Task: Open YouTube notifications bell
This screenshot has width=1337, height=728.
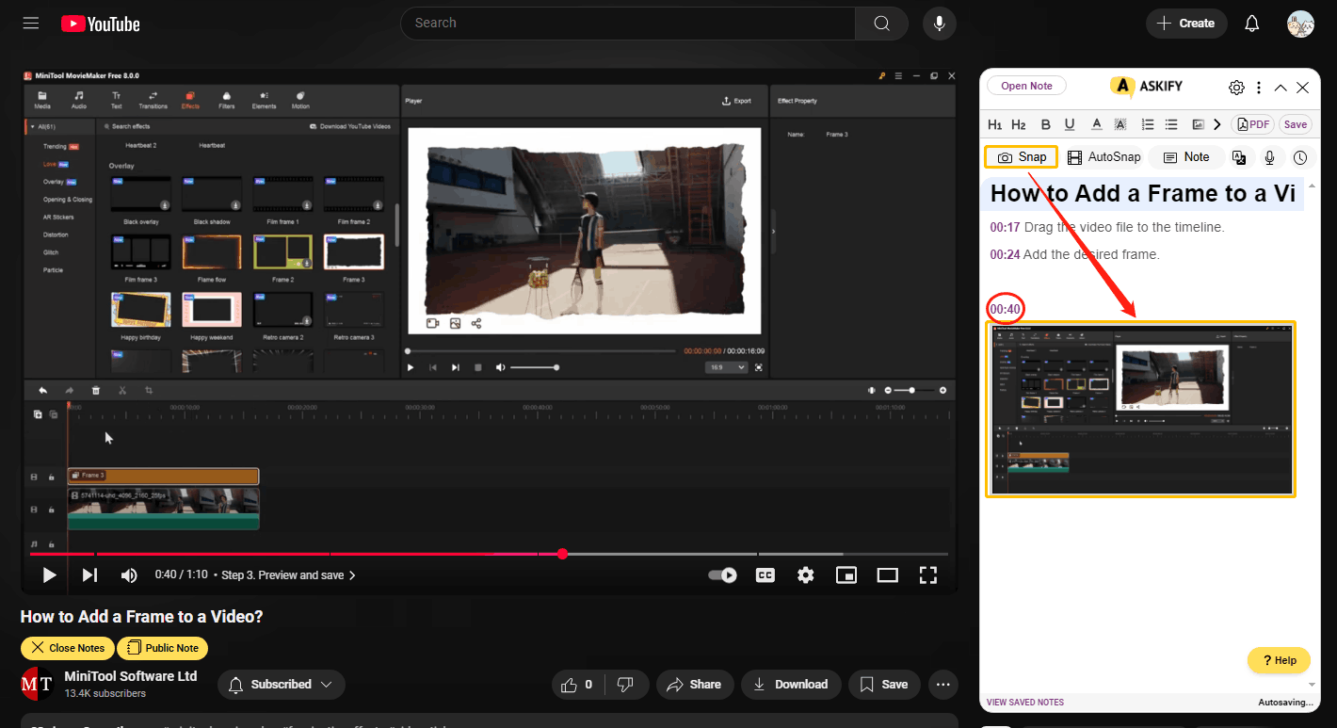Action: 1251,24
